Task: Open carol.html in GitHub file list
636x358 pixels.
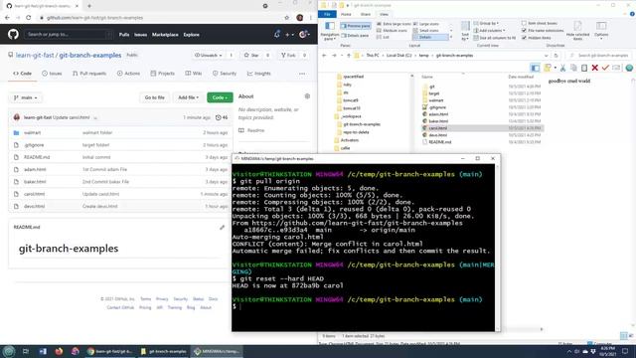Action: [35, 194]
